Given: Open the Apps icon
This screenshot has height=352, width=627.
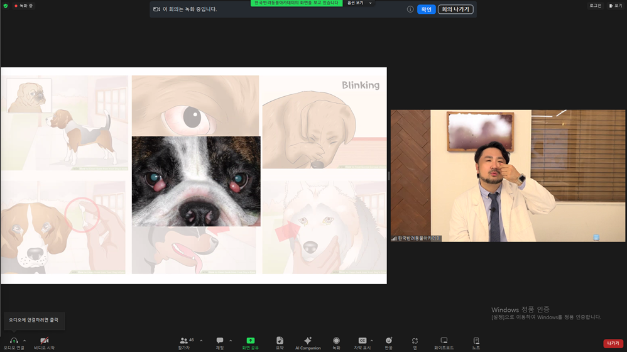Looking at the screenshot, I should coord(415,343).
